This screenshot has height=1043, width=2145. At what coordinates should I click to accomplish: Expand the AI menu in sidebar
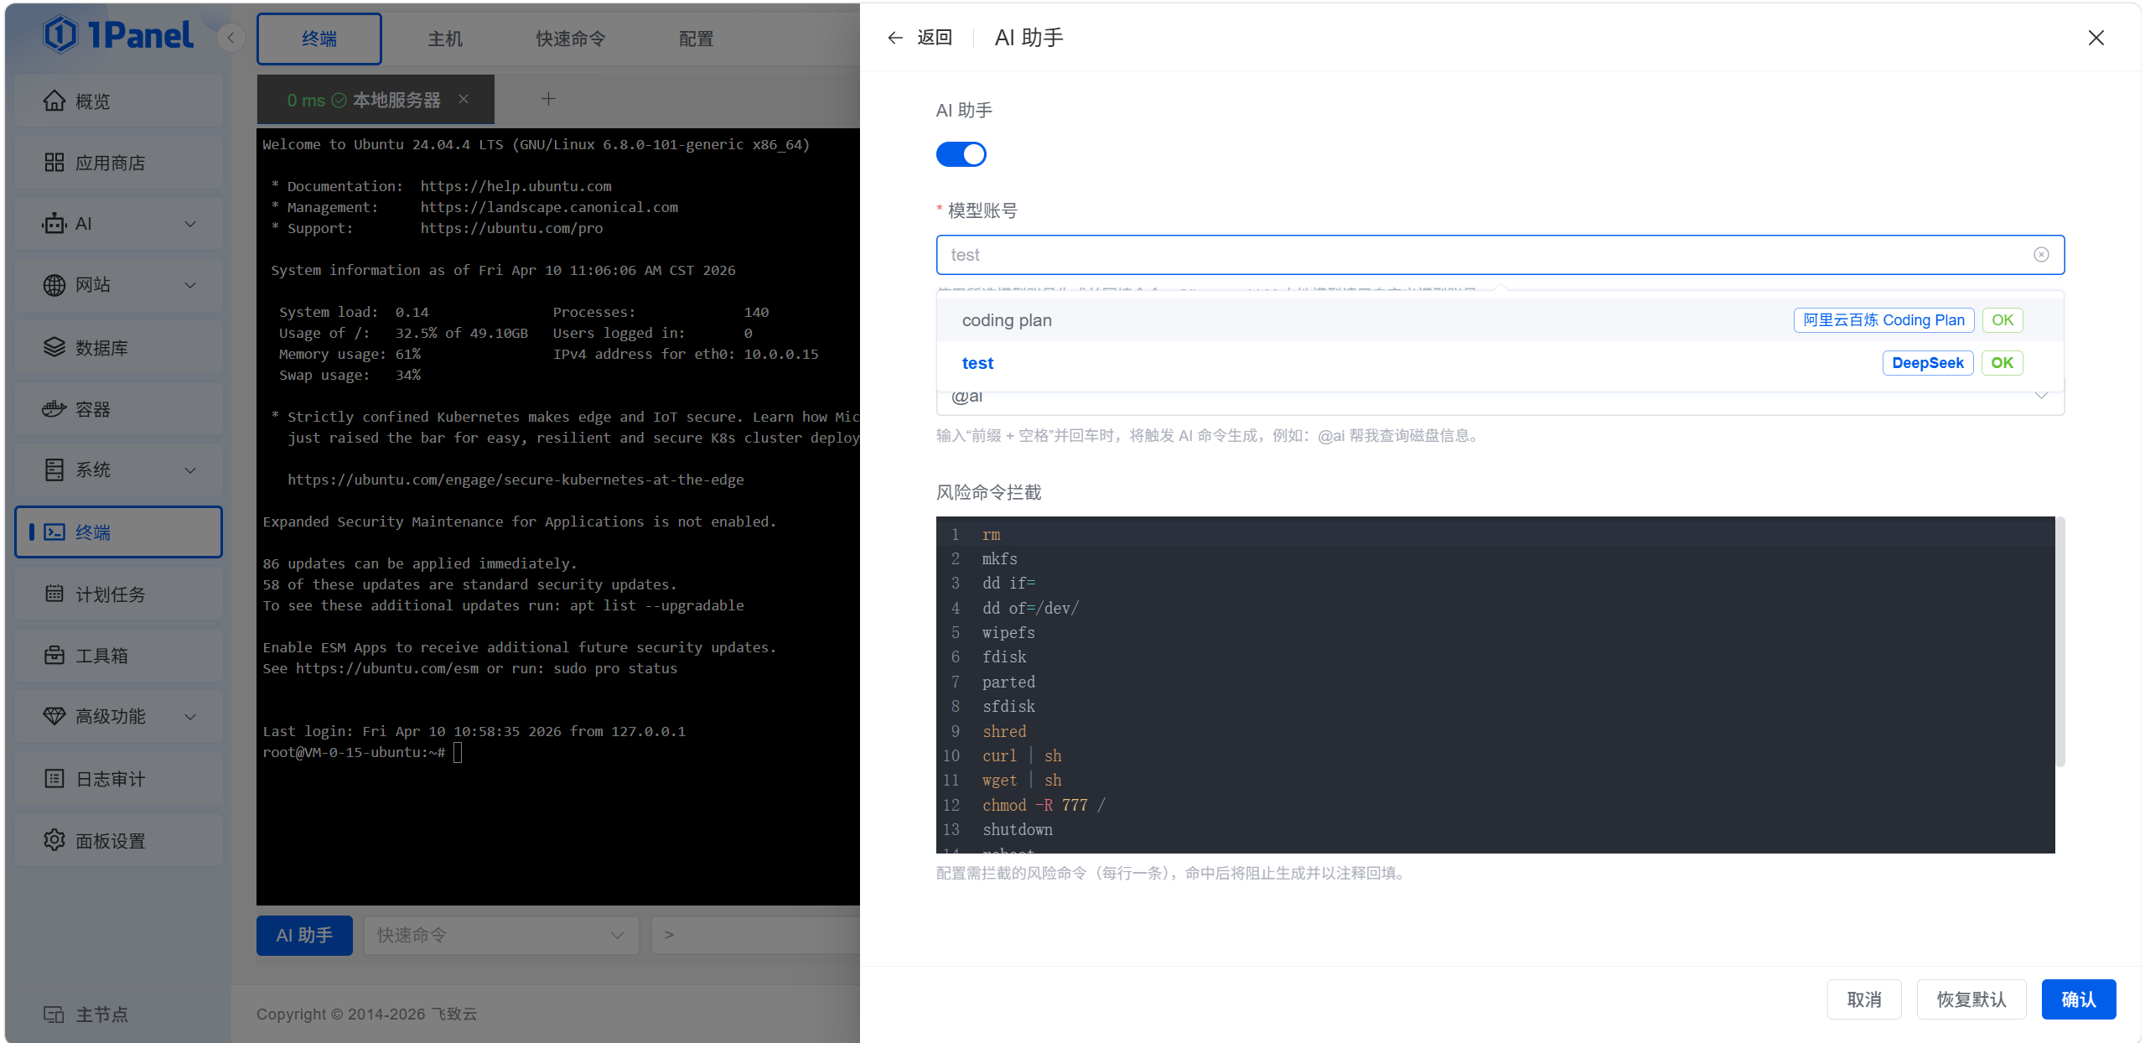tap(190, 224)
